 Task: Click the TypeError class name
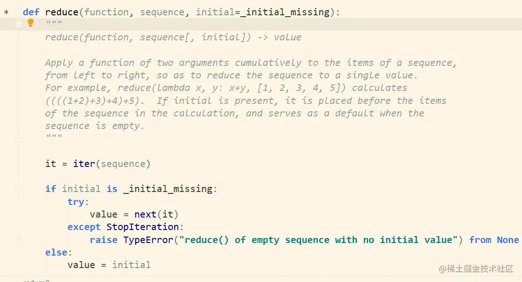(148, 240)
